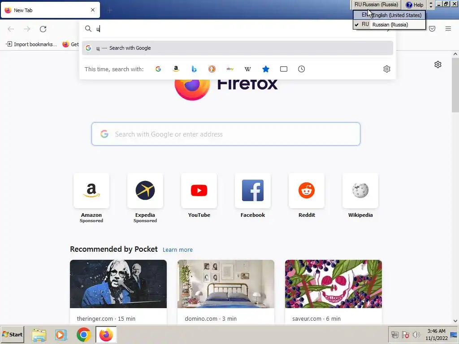
Task: Click Import bookmarks... toolbar item
Action: 31,44
